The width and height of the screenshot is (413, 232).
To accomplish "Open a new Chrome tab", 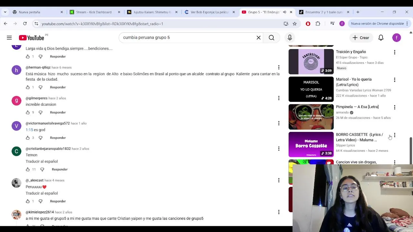I will [x=358, y=12].
